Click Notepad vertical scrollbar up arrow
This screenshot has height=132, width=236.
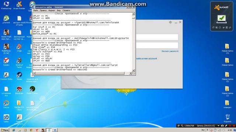(x=133, y=14)
